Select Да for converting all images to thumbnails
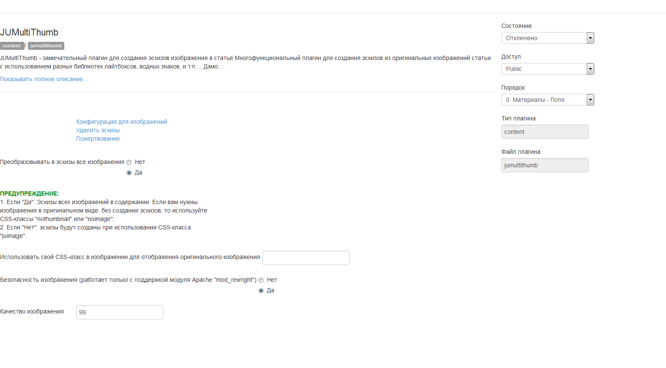The width and height of the screenshot is (666, 368). click(x=129, y=173)
